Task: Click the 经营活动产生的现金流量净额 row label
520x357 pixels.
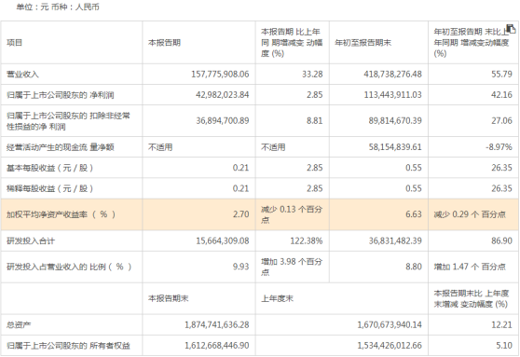Action: [61, 147]
